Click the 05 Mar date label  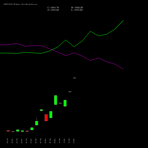click(45, 141)
